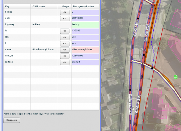Click the Complete button

12,120
